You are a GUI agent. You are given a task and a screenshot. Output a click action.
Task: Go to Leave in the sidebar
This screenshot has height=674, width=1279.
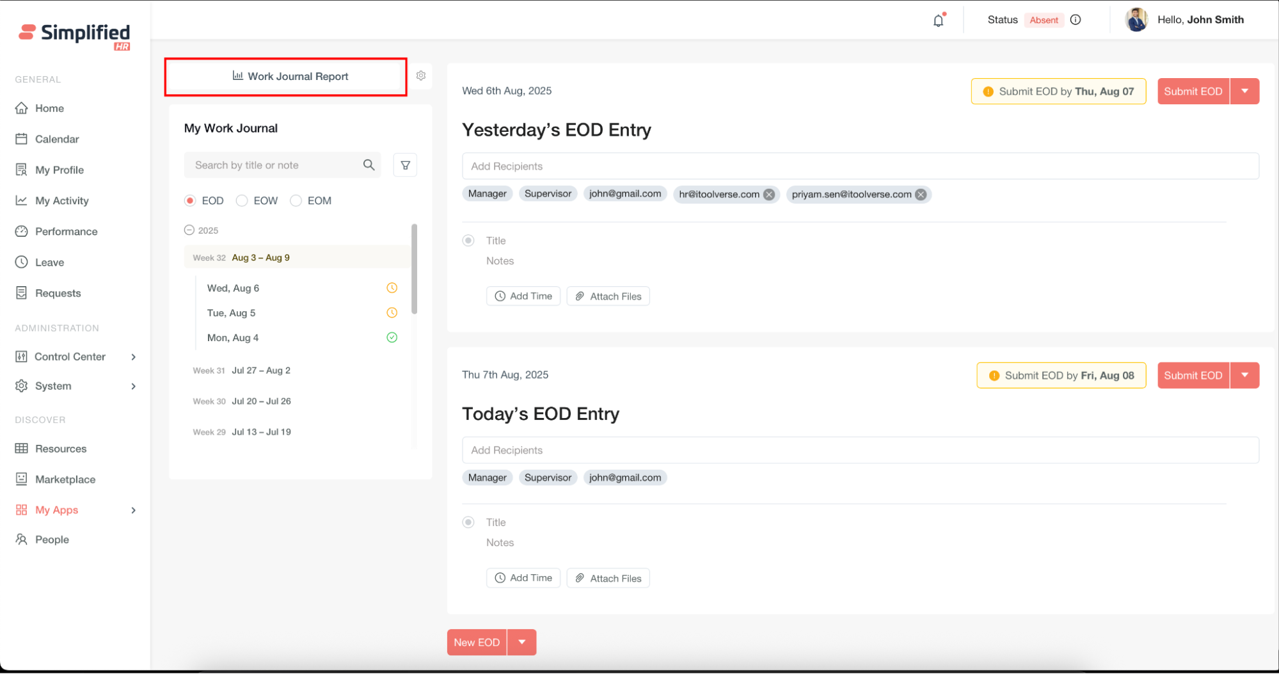[49, 262]
